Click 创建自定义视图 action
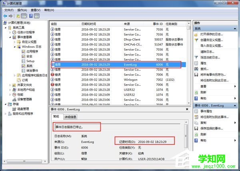The width and height of the screenshot is (240, 171). pyautogui.click(x=212, y=40)
